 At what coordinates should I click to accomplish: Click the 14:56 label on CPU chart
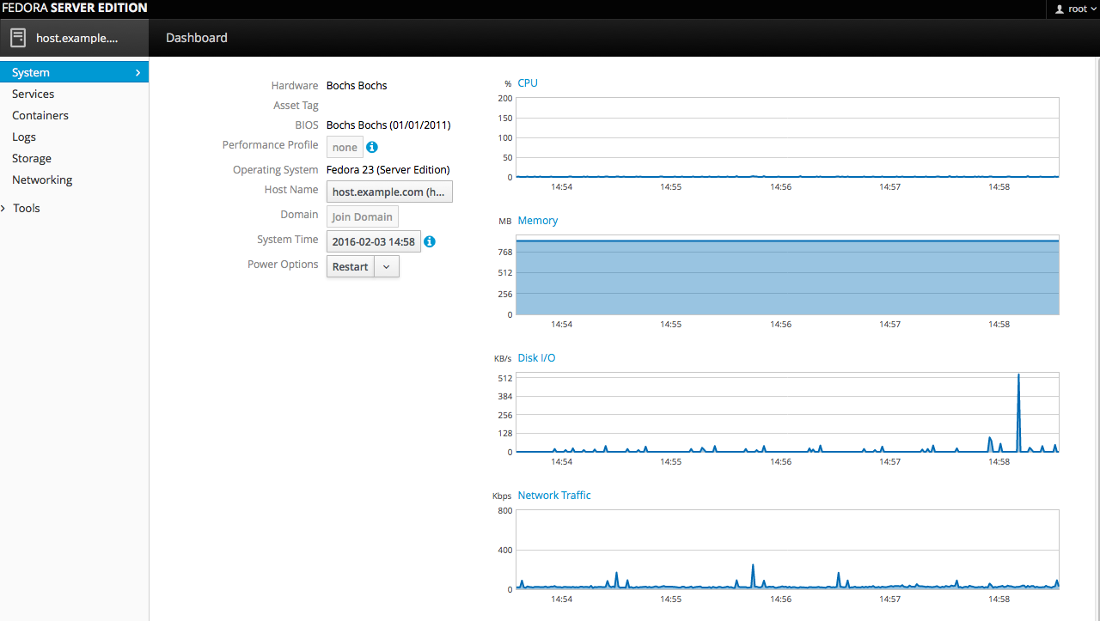tap(780, 186)
